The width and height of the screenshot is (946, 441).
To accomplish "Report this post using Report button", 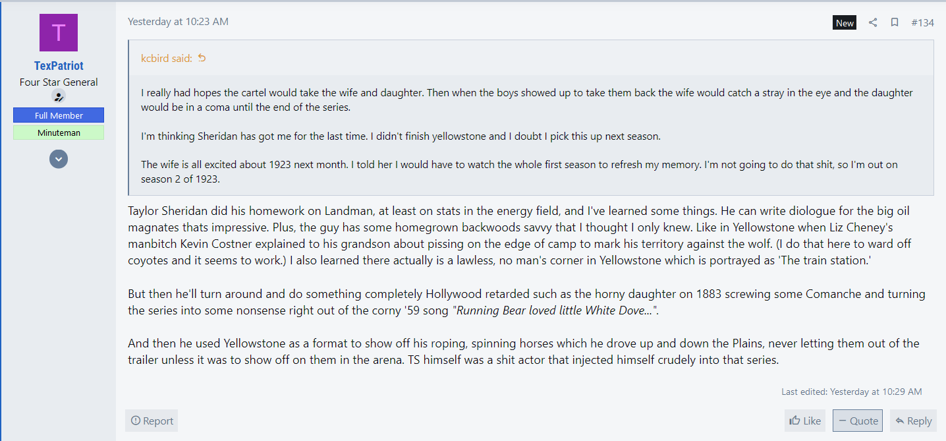I will pyautogui.click(x=152, y=421).
